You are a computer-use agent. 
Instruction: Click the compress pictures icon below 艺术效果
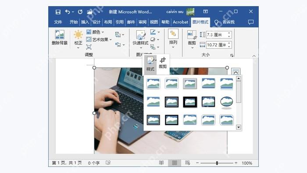[x=89, y=47]
